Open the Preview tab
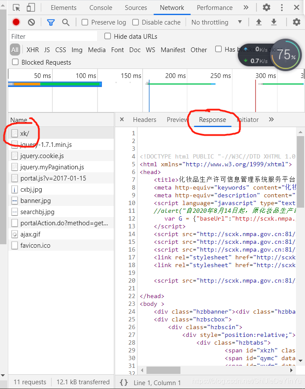This screenshot has height=389, width=305. tap(177, 120)
